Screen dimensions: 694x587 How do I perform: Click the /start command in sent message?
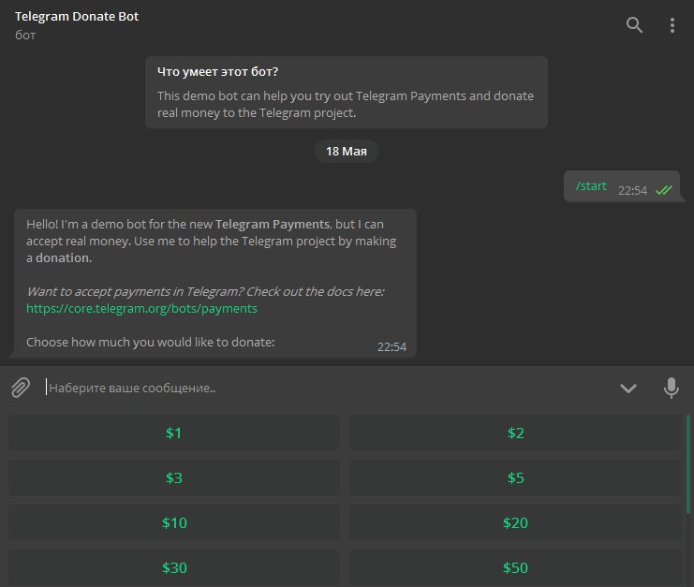point(591,185)
